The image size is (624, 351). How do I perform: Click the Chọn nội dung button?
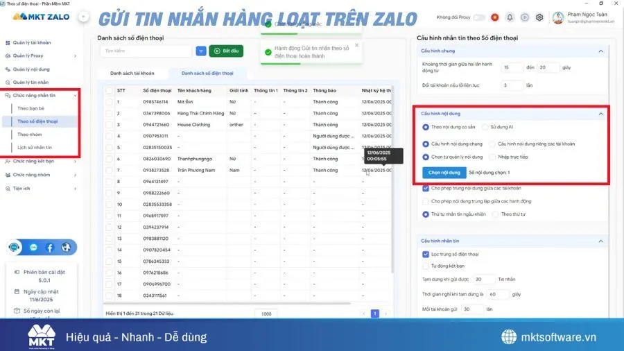tap(444, 173)
